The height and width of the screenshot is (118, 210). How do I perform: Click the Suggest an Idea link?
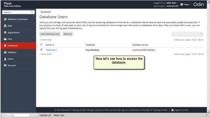[181, 110]
